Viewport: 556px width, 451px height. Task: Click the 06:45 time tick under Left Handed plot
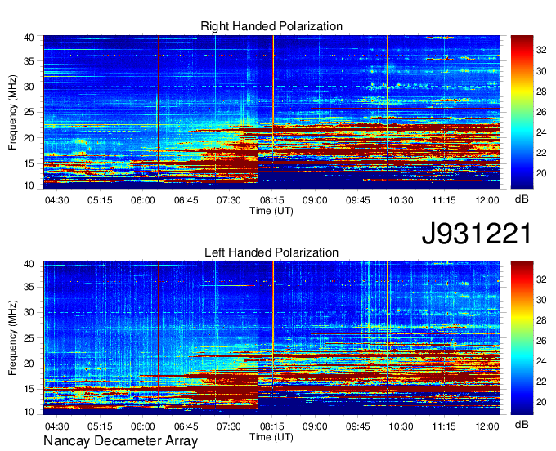point(186,426)
